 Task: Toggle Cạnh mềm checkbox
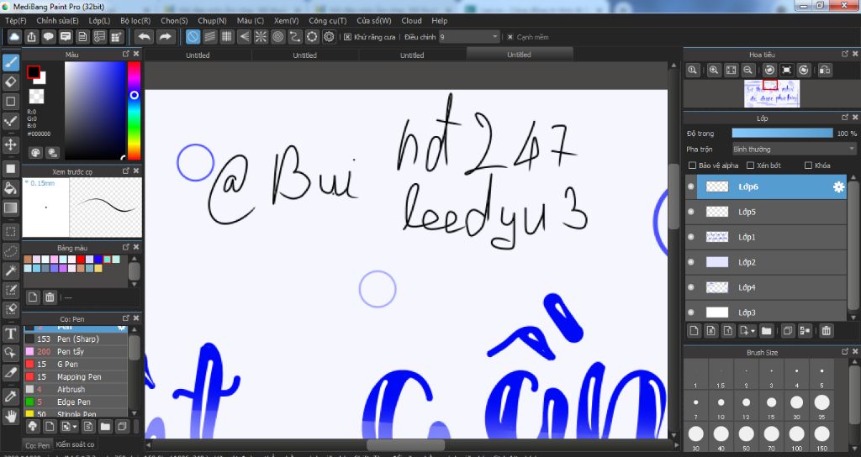[510, 37]
